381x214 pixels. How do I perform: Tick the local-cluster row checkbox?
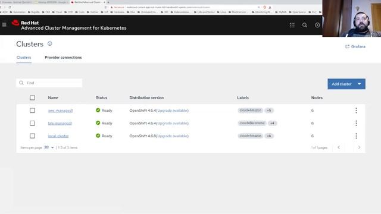coord(32,136)
